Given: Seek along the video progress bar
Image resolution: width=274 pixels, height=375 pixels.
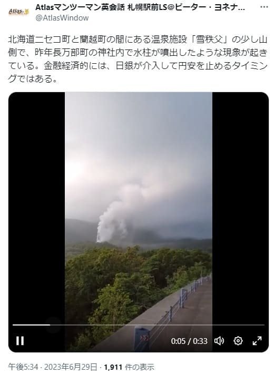Looking at the screenshot, I should (x=139, y=325).
